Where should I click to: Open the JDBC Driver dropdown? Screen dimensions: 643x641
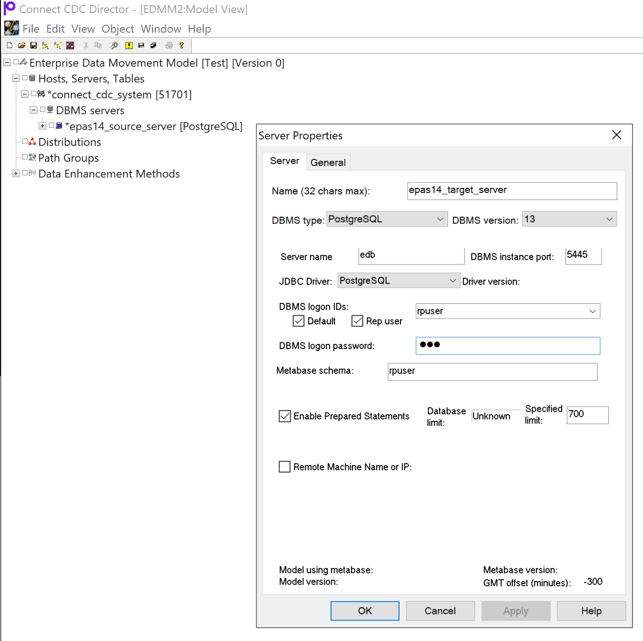coord(452,281)
